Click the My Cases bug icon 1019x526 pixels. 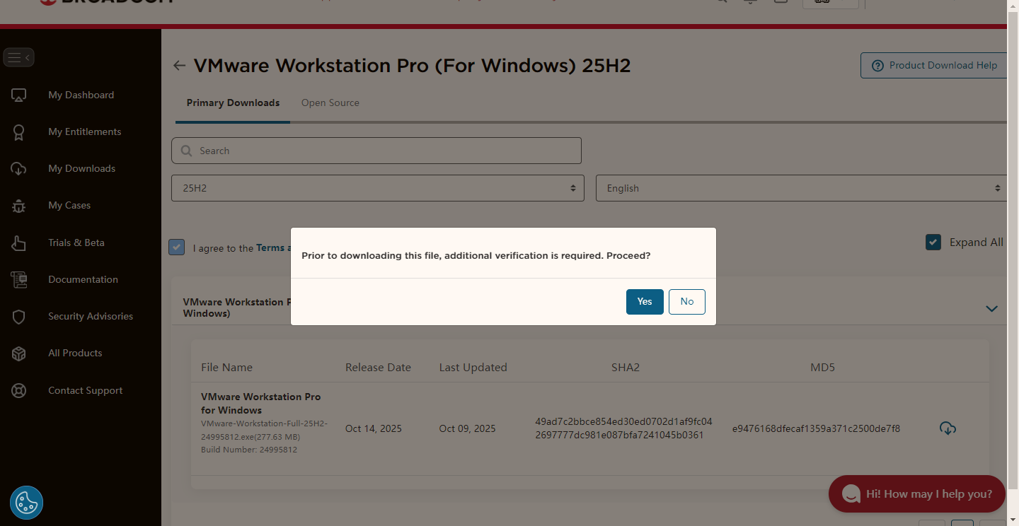(18, 206)
